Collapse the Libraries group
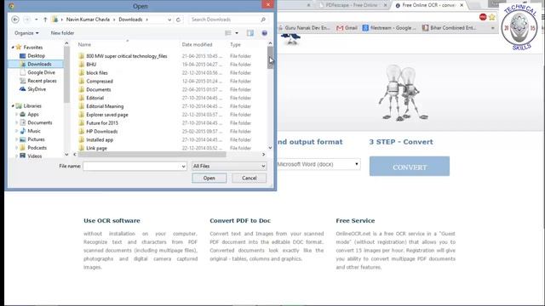The width and height of the screenshot is (545, 306). 13,105
